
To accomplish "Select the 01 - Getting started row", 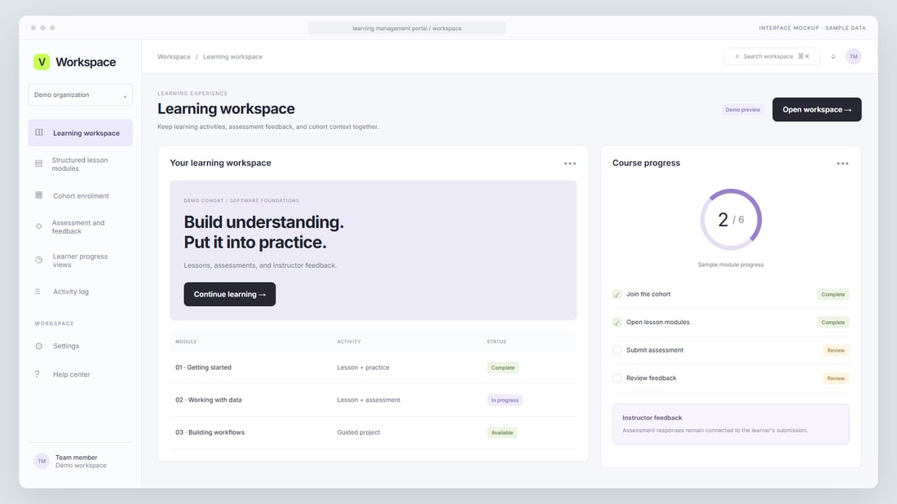I will point(373,367).
